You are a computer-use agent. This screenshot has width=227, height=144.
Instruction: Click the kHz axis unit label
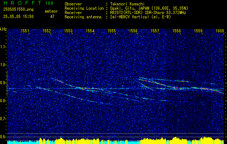(x=3, y=29)
